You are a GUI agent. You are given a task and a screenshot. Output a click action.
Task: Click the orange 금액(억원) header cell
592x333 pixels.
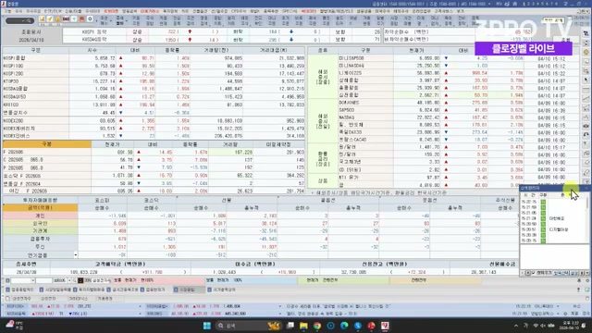40,207
